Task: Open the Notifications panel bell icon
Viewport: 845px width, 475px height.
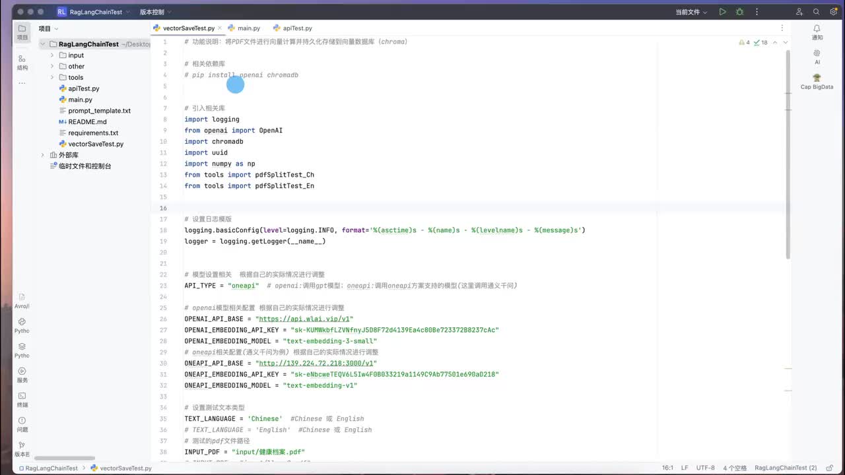Action: pyautogui.click(x=817, y=32)
